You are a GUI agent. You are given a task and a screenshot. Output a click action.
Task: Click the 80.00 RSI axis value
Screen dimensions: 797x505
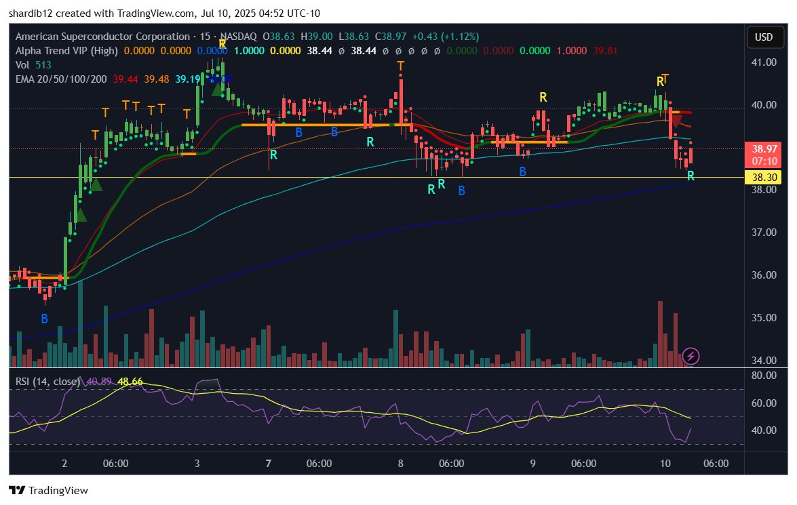click(x=764, y=376)
